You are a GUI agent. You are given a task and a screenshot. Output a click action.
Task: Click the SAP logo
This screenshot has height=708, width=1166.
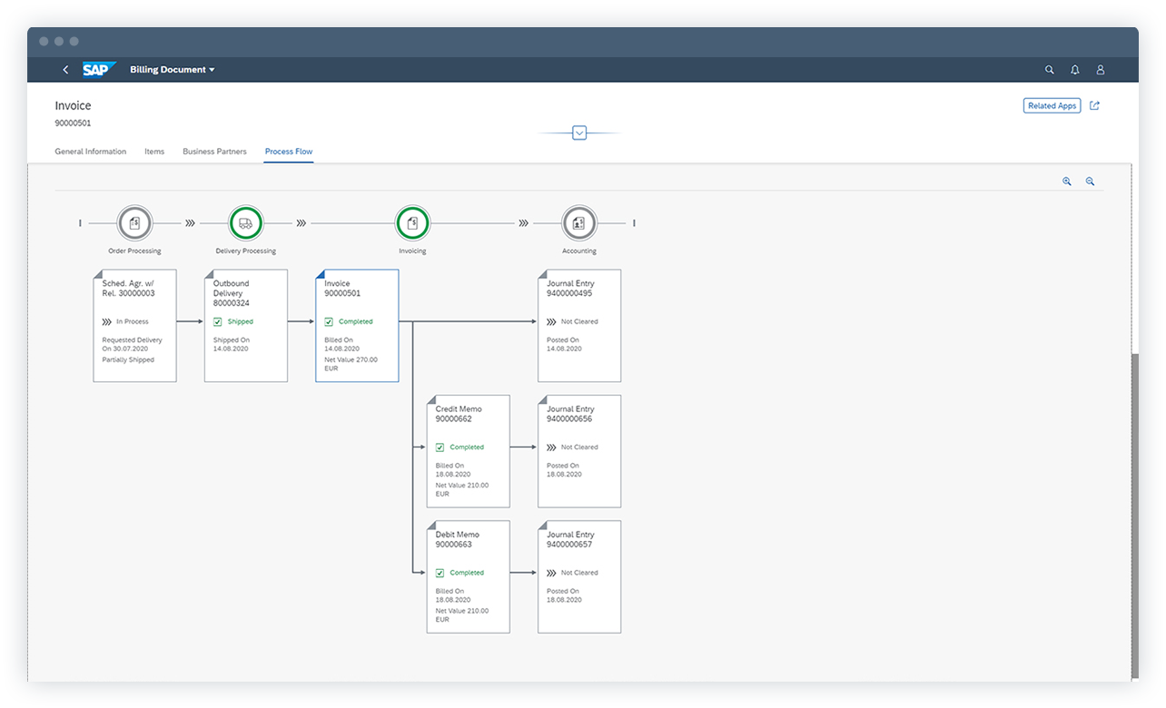tap(99, 69)
